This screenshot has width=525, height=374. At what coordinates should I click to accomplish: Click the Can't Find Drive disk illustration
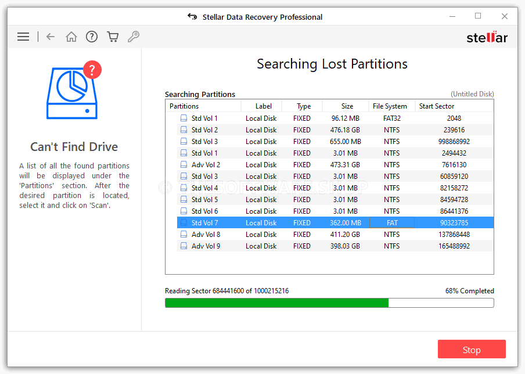[x=74, y=90]
